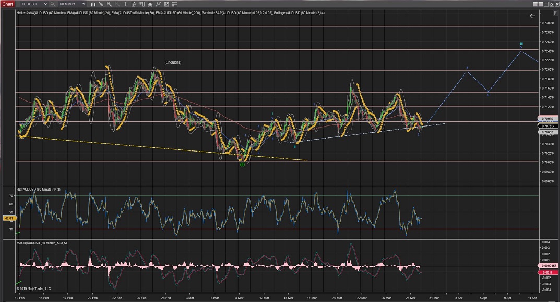This screenshot has height=302, width=560.
Task: Open the bar chart style icon
Action: pyautogui.click(x=93, y=4)
